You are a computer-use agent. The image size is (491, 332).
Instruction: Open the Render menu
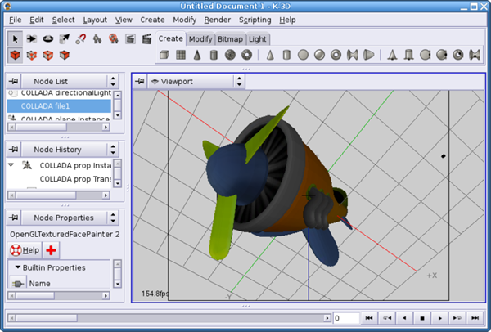218,20
